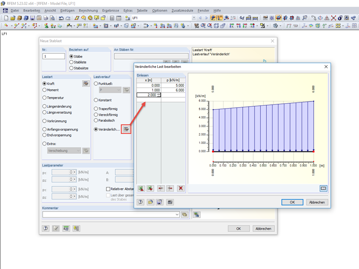Click the comment library icon beside Kommentar field
The image size is (359, 269).
(185, 215)
